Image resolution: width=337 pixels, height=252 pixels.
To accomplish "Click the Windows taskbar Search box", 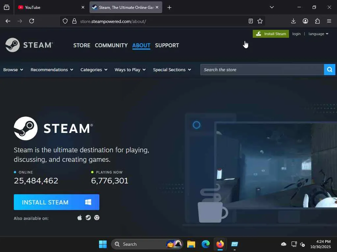I will click(147, 244).
